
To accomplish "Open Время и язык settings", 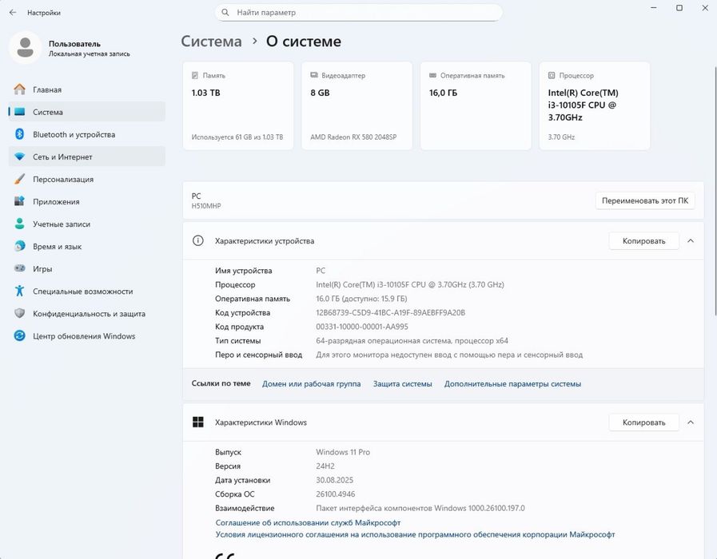I will pos(87,246).
